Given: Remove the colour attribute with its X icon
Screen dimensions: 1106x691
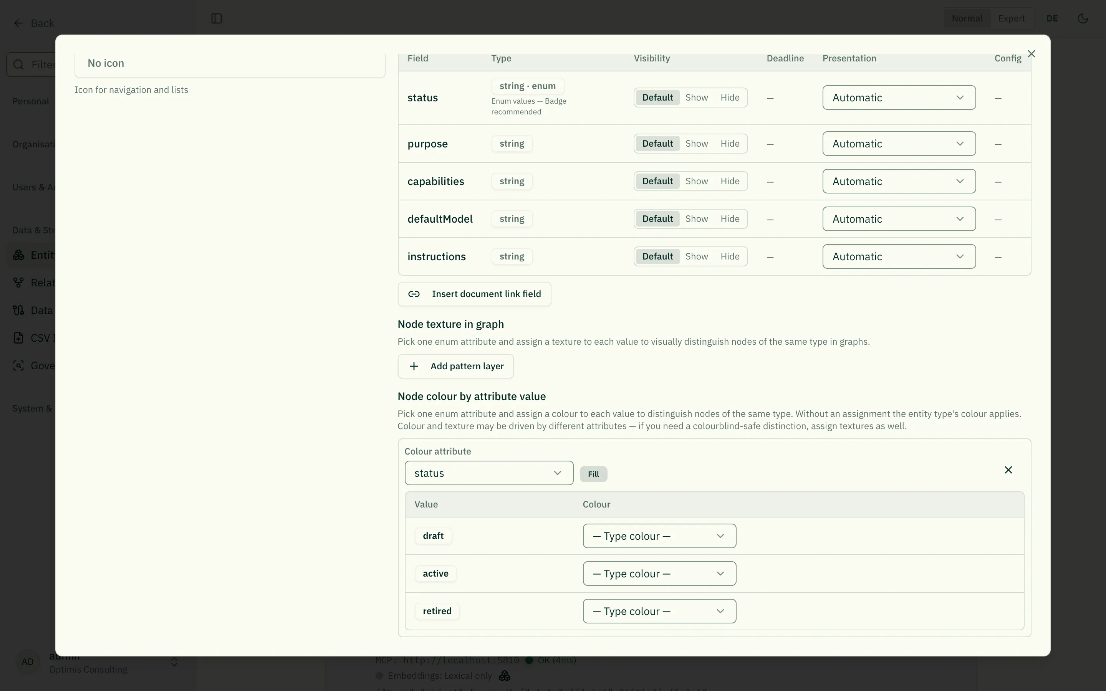Looking at the screenshot, I should pyautogui.click(x=1008, y=470).
